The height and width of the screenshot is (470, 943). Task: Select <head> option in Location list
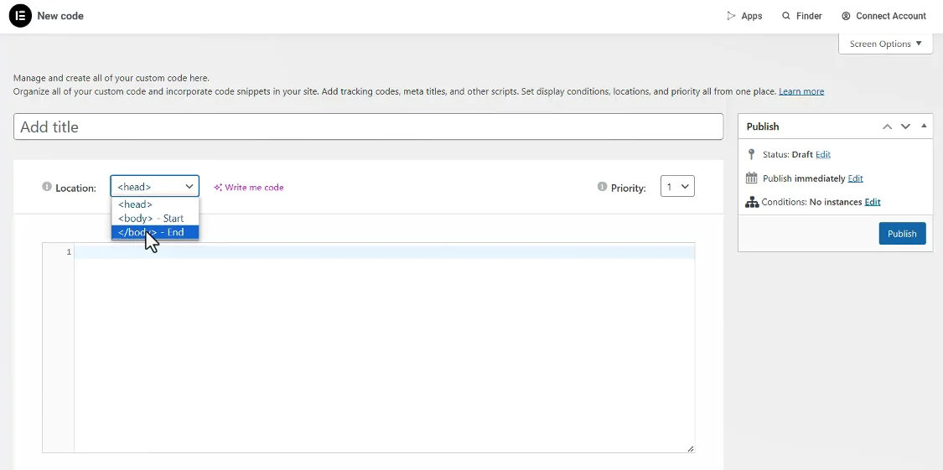[x=136, y=204]
